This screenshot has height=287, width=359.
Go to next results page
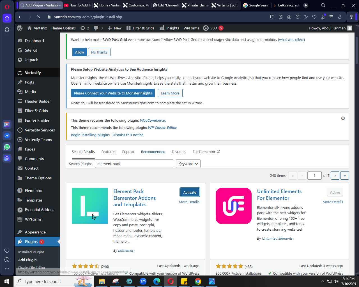click(x=335, y=175)
